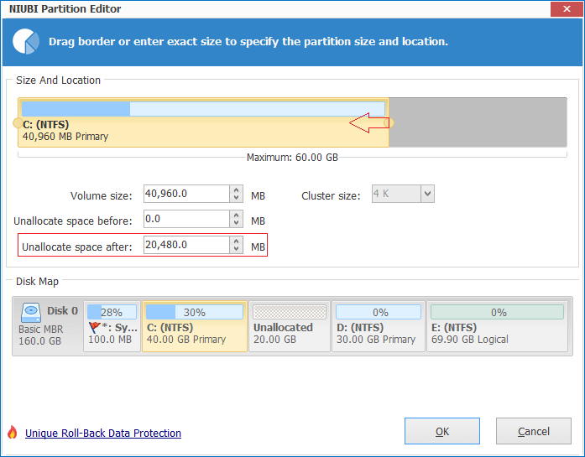Screen dimensions: 585x457
Task: Grab the right border handle of C: partition
Action: click(389, 123)
